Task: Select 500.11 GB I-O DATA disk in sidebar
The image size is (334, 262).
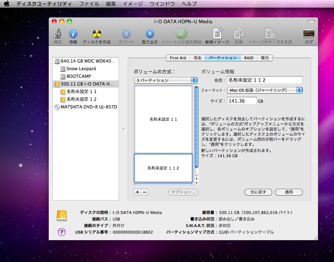Action: point(86,84)
